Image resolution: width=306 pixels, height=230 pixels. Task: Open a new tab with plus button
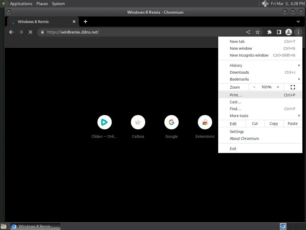coord(85,22)
